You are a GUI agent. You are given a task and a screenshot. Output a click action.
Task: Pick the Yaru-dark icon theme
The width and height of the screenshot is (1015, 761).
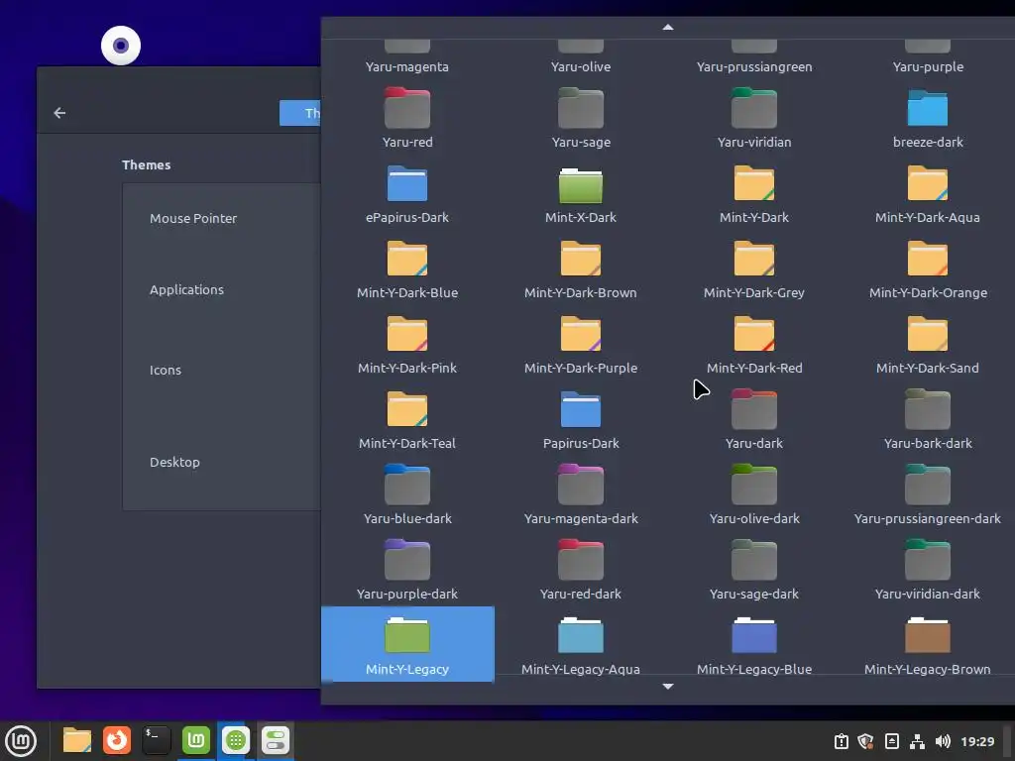tap(754, 418)
